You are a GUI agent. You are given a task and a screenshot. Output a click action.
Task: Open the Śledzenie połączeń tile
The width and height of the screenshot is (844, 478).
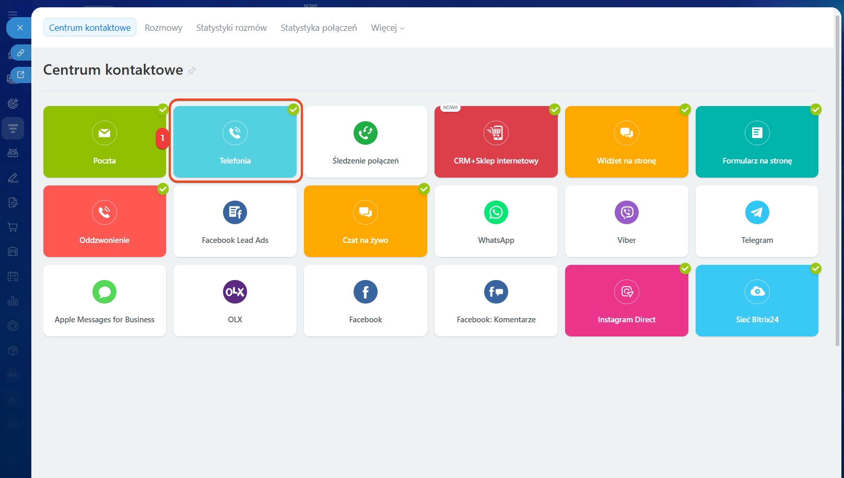(x=366, y=142)
